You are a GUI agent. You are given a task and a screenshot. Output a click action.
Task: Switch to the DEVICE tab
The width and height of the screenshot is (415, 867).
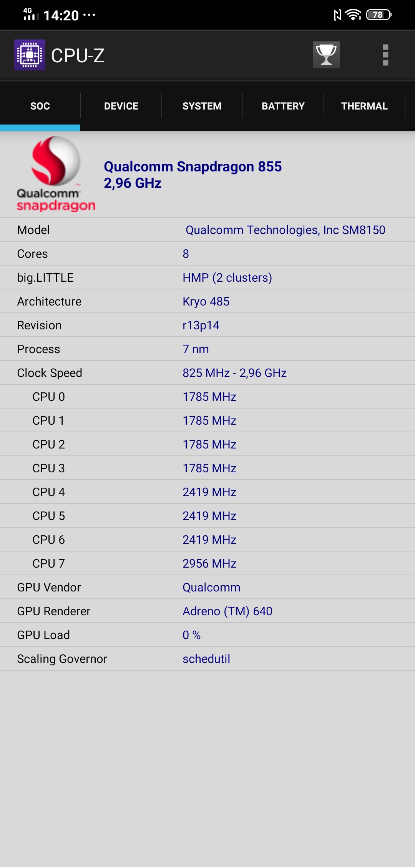(121, 106)
